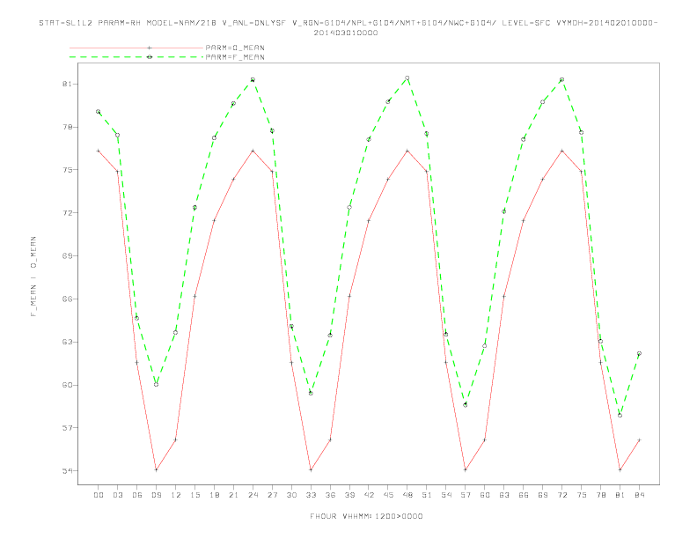The height and width of the screenshot is (539, 697).
Task: Click the x-axis tick label 12
Action: coord(176,495)
